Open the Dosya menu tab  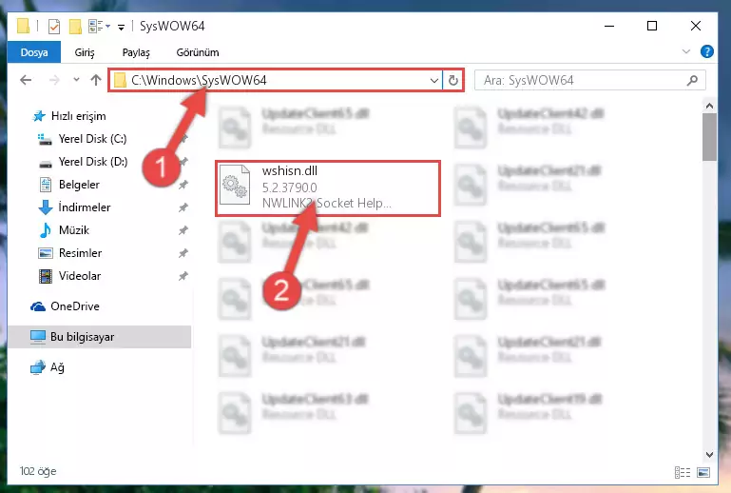[34, 52]
